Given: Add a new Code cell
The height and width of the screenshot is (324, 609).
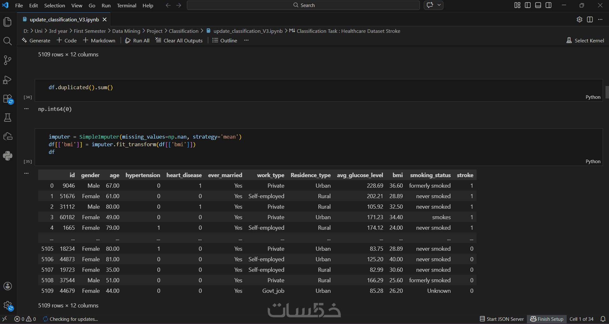Looking at the screenshot, I should [67, 40].
